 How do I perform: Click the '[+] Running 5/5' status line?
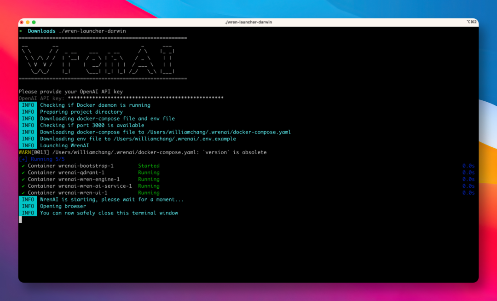pos(42,159)
